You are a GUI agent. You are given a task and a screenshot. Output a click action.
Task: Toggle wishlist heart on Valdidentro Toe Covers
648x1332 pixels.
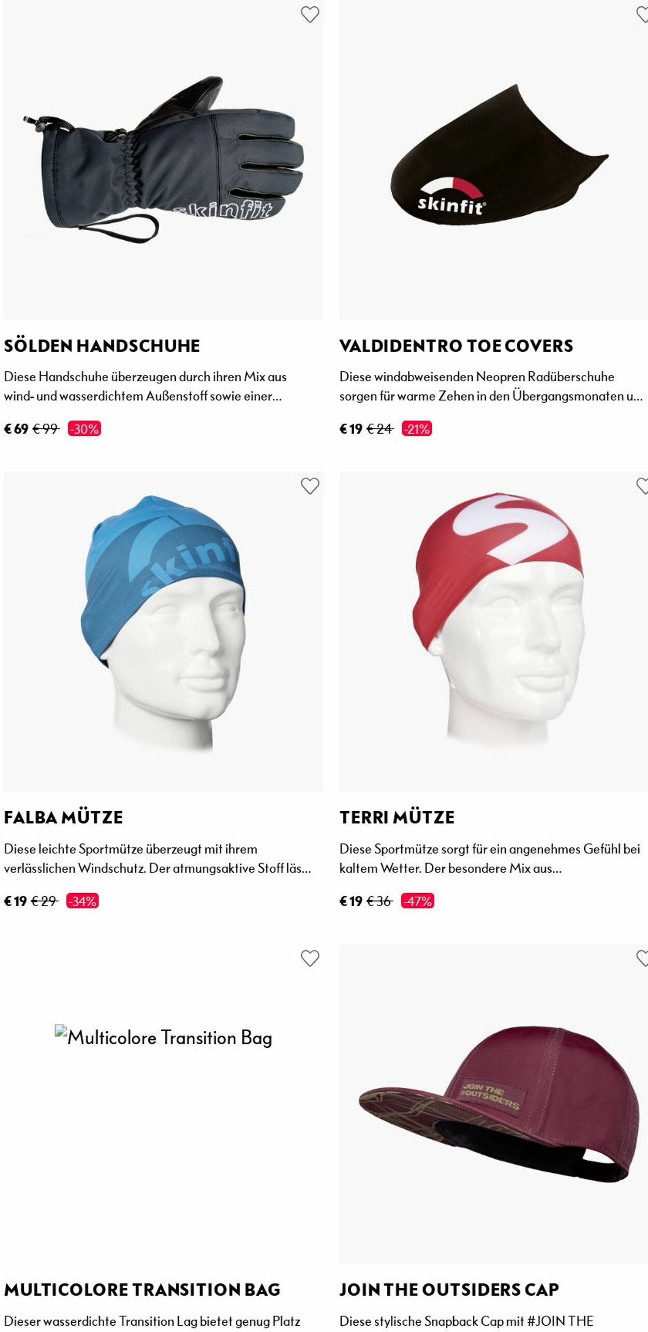click(x=642, y=15)
